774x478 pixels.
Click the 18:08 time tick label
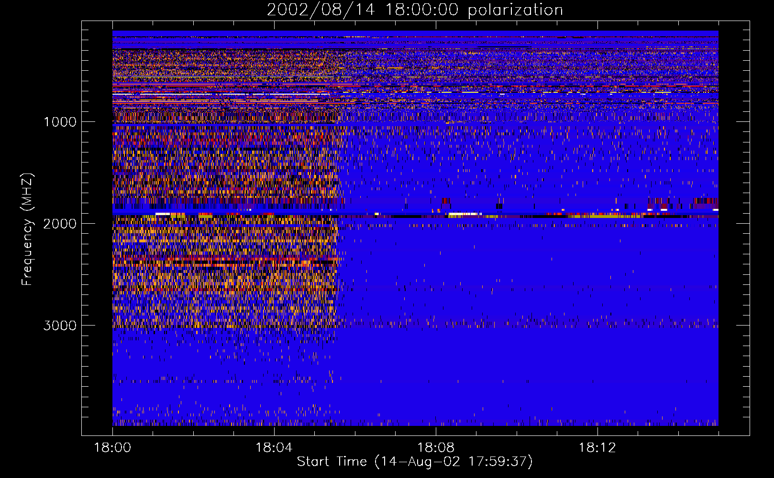click(436, 448)
